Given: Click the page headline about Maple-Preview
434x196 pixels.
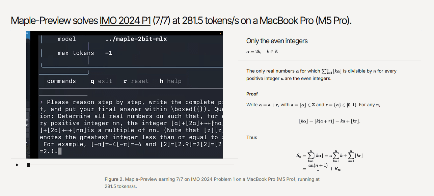Looking at the screenshot, I should coord(181,21).
